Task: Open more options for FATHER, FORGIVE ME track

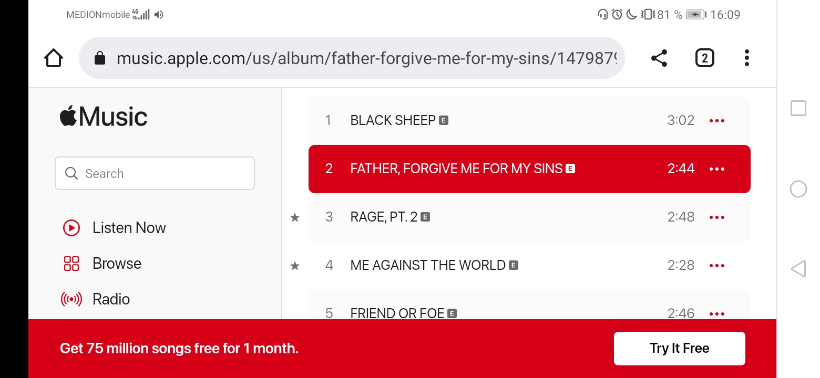Action: point(716,169)
